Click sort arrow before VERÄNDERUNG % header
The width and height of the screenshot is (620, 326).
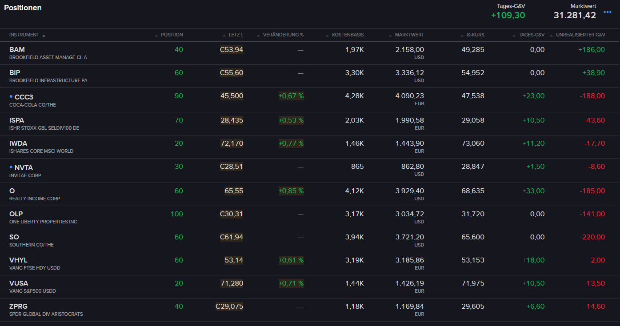click(x=258, y=35)
